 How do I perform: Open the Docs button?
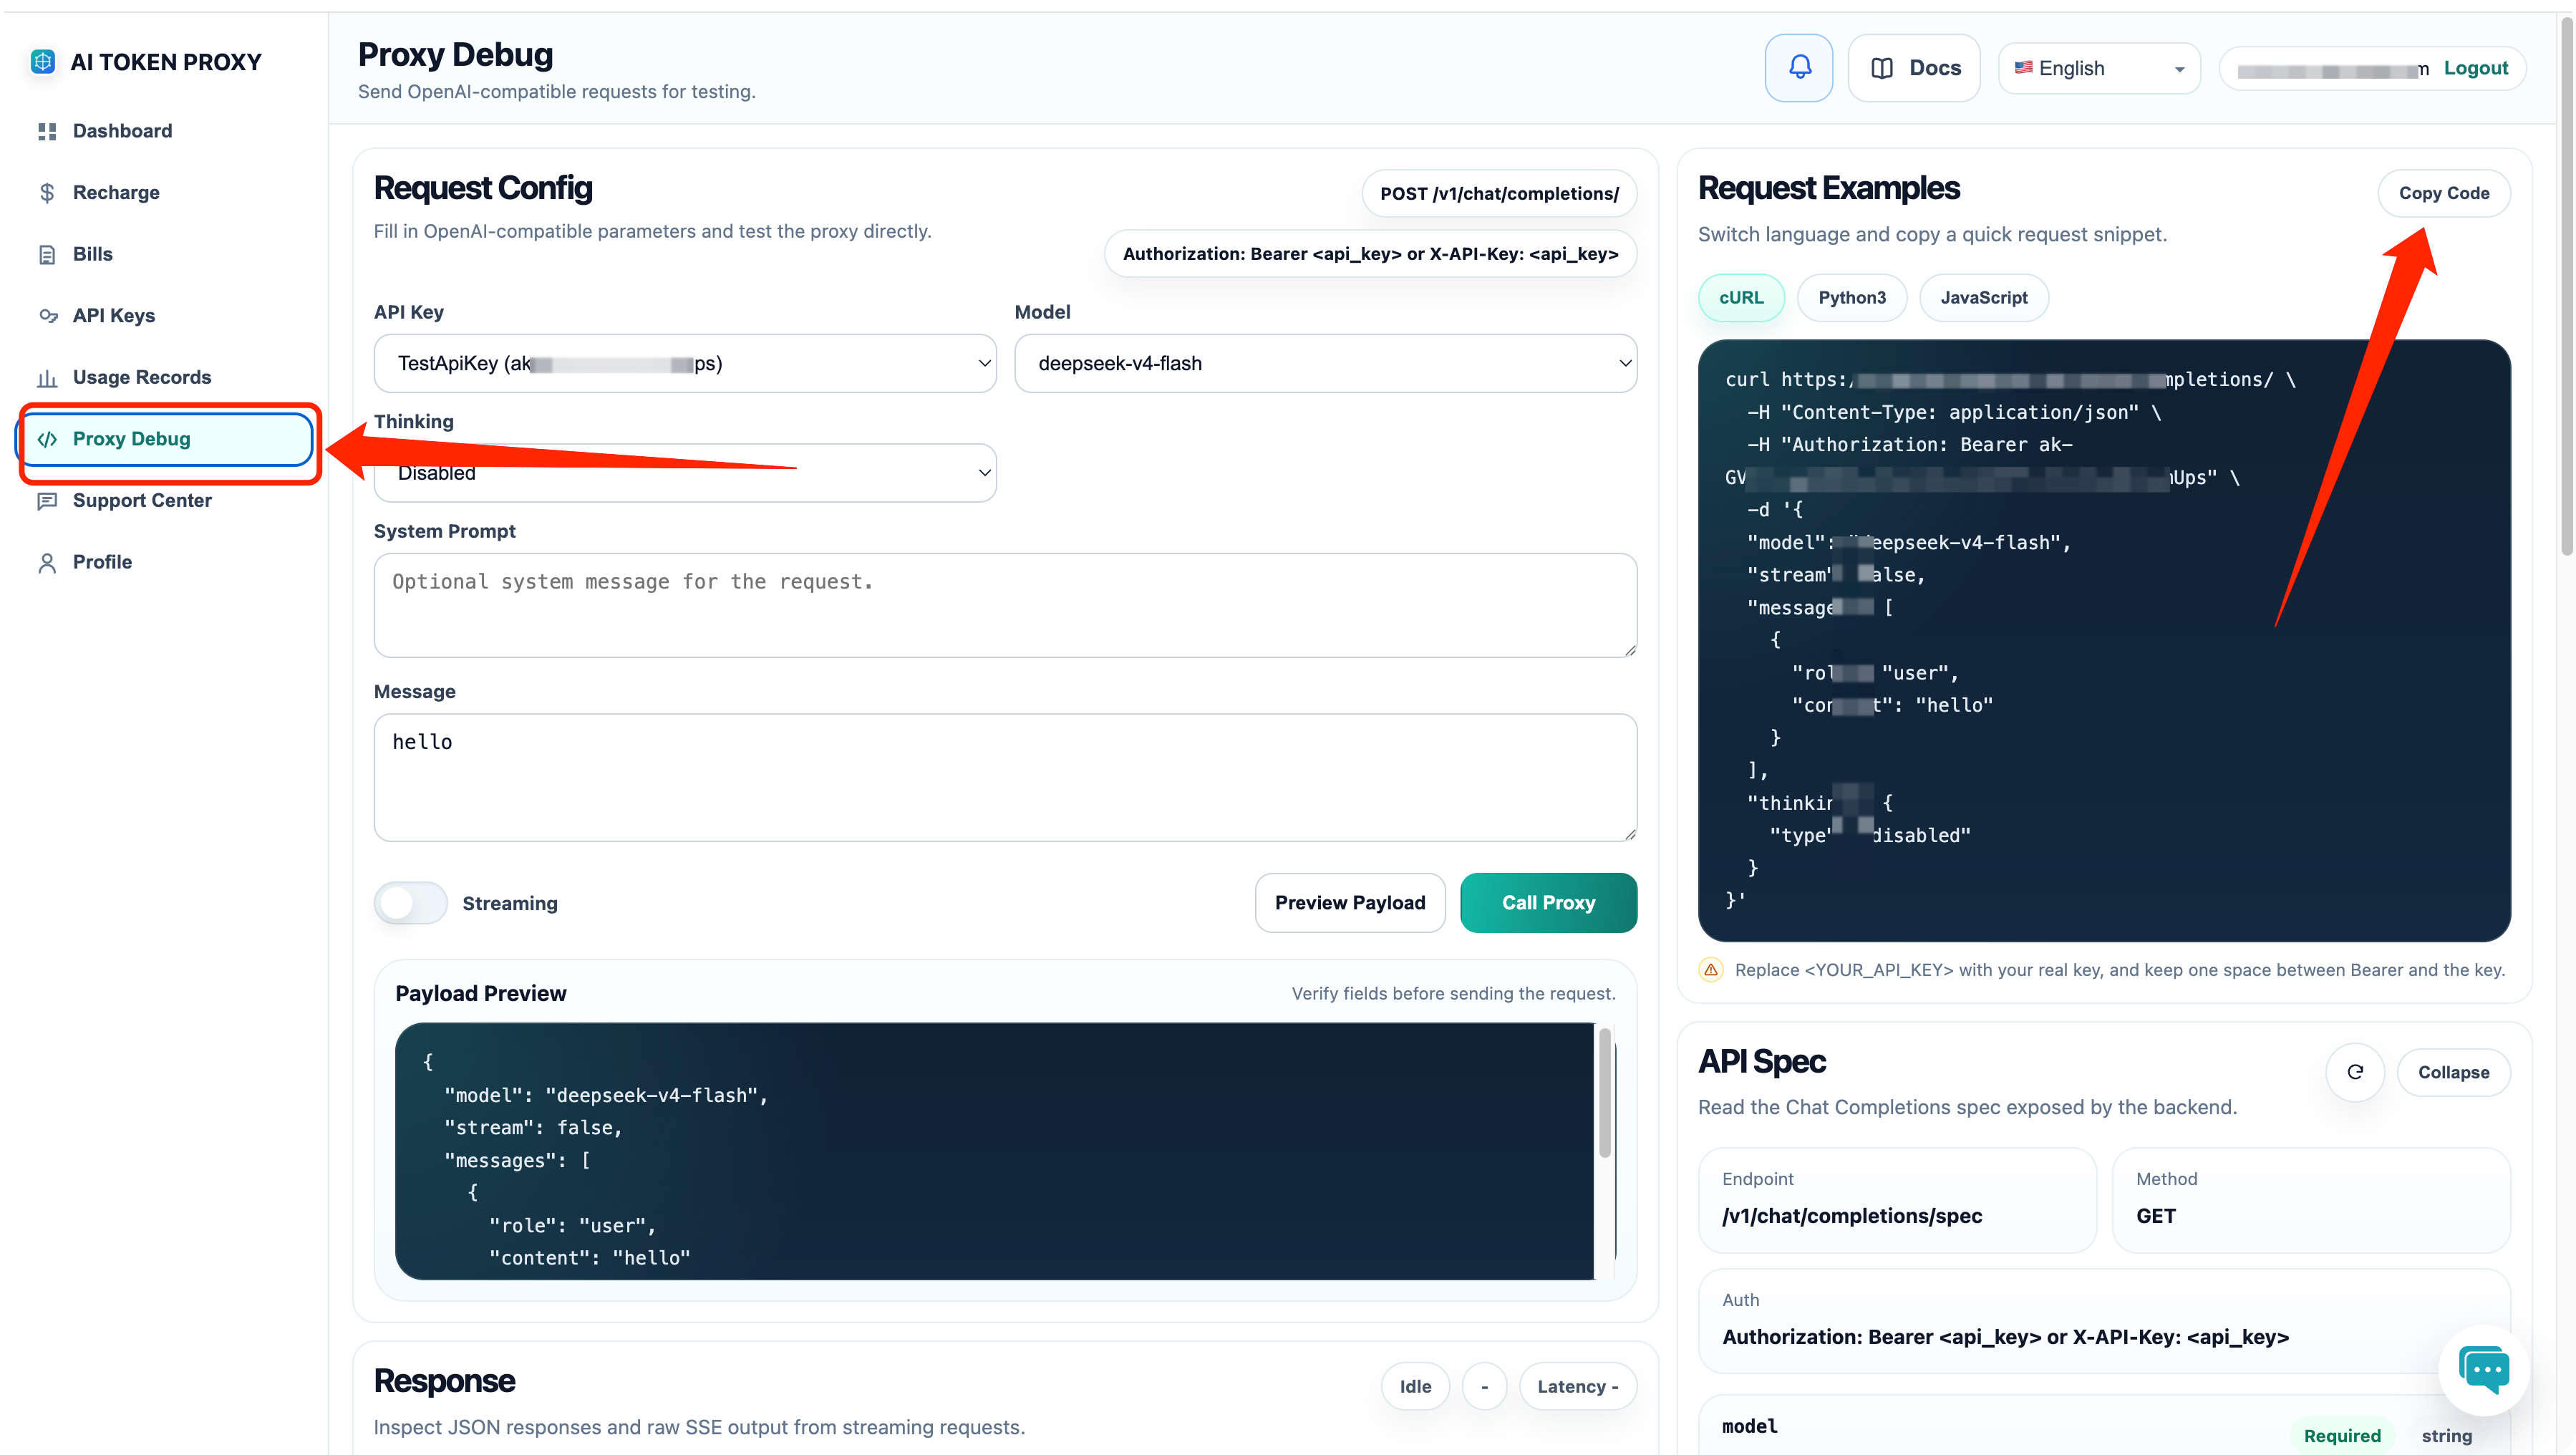coord(1914,67)
